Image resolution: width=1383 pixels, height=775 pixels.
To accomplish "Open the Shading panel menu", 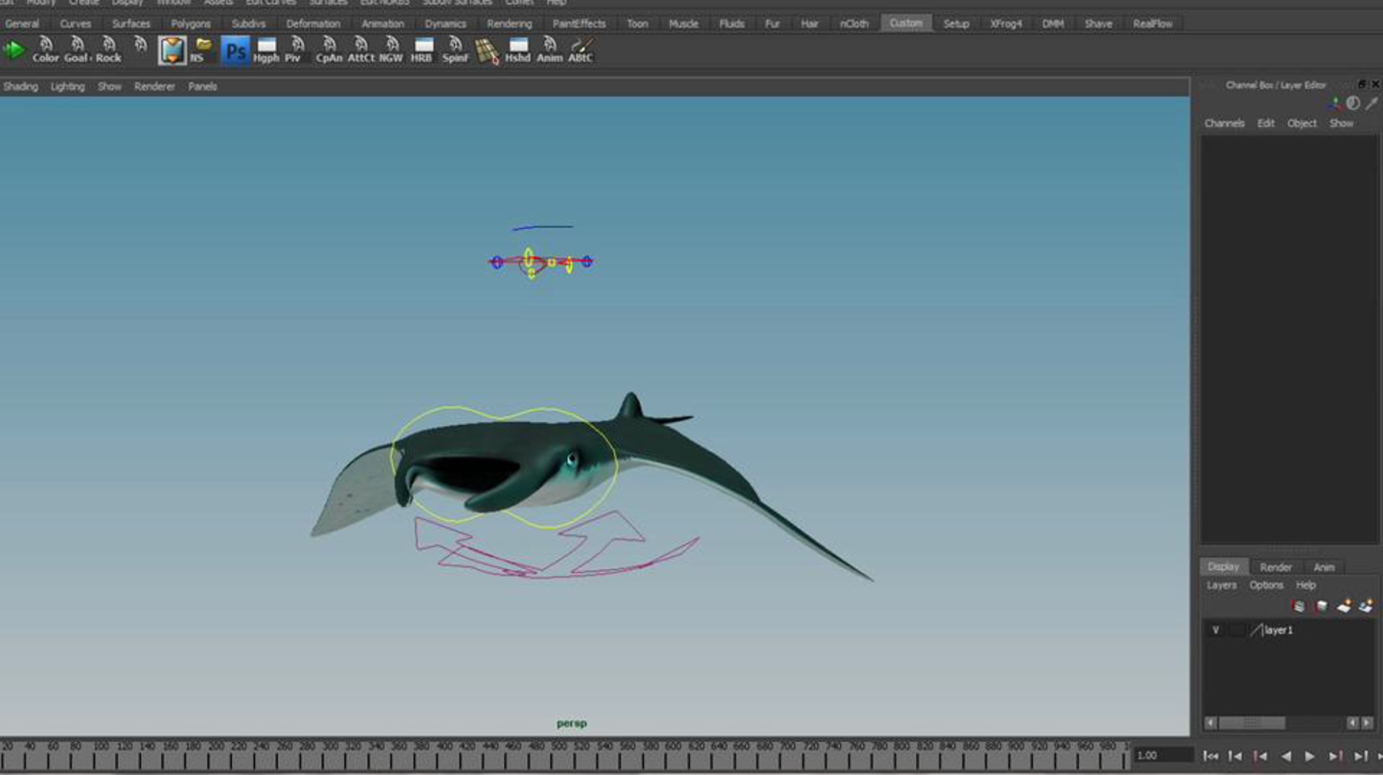I will pos(21,86).
